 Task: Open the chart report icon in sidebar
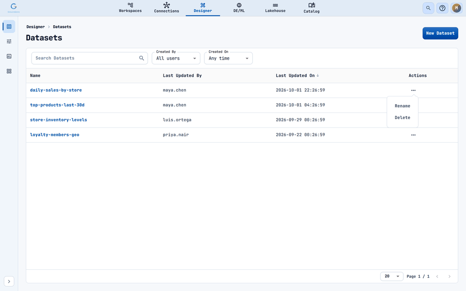tap(9, 56)
